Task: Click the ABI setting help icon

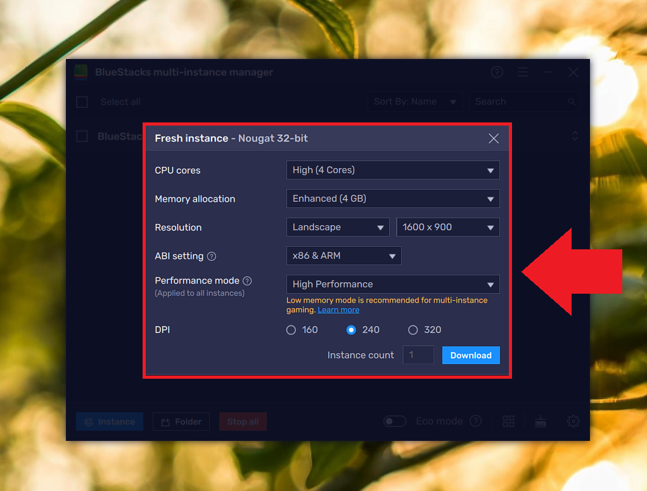Action: 212,256
